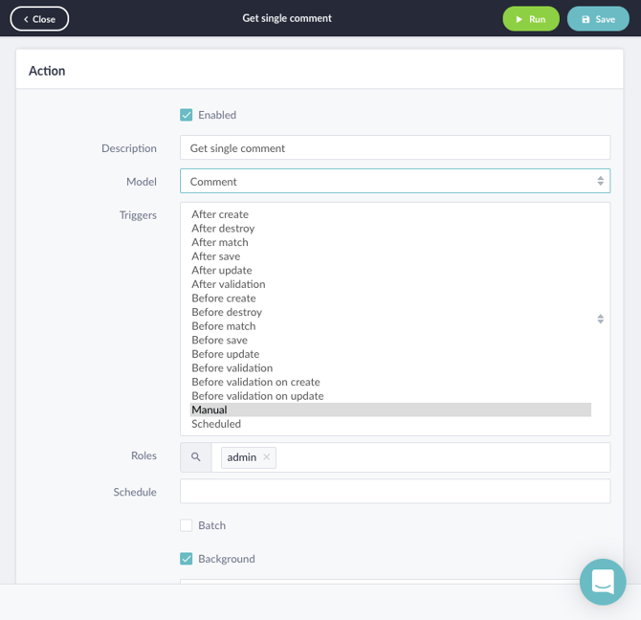
Task: Pick the Before save trigger
Action: [x=219, y=340]
